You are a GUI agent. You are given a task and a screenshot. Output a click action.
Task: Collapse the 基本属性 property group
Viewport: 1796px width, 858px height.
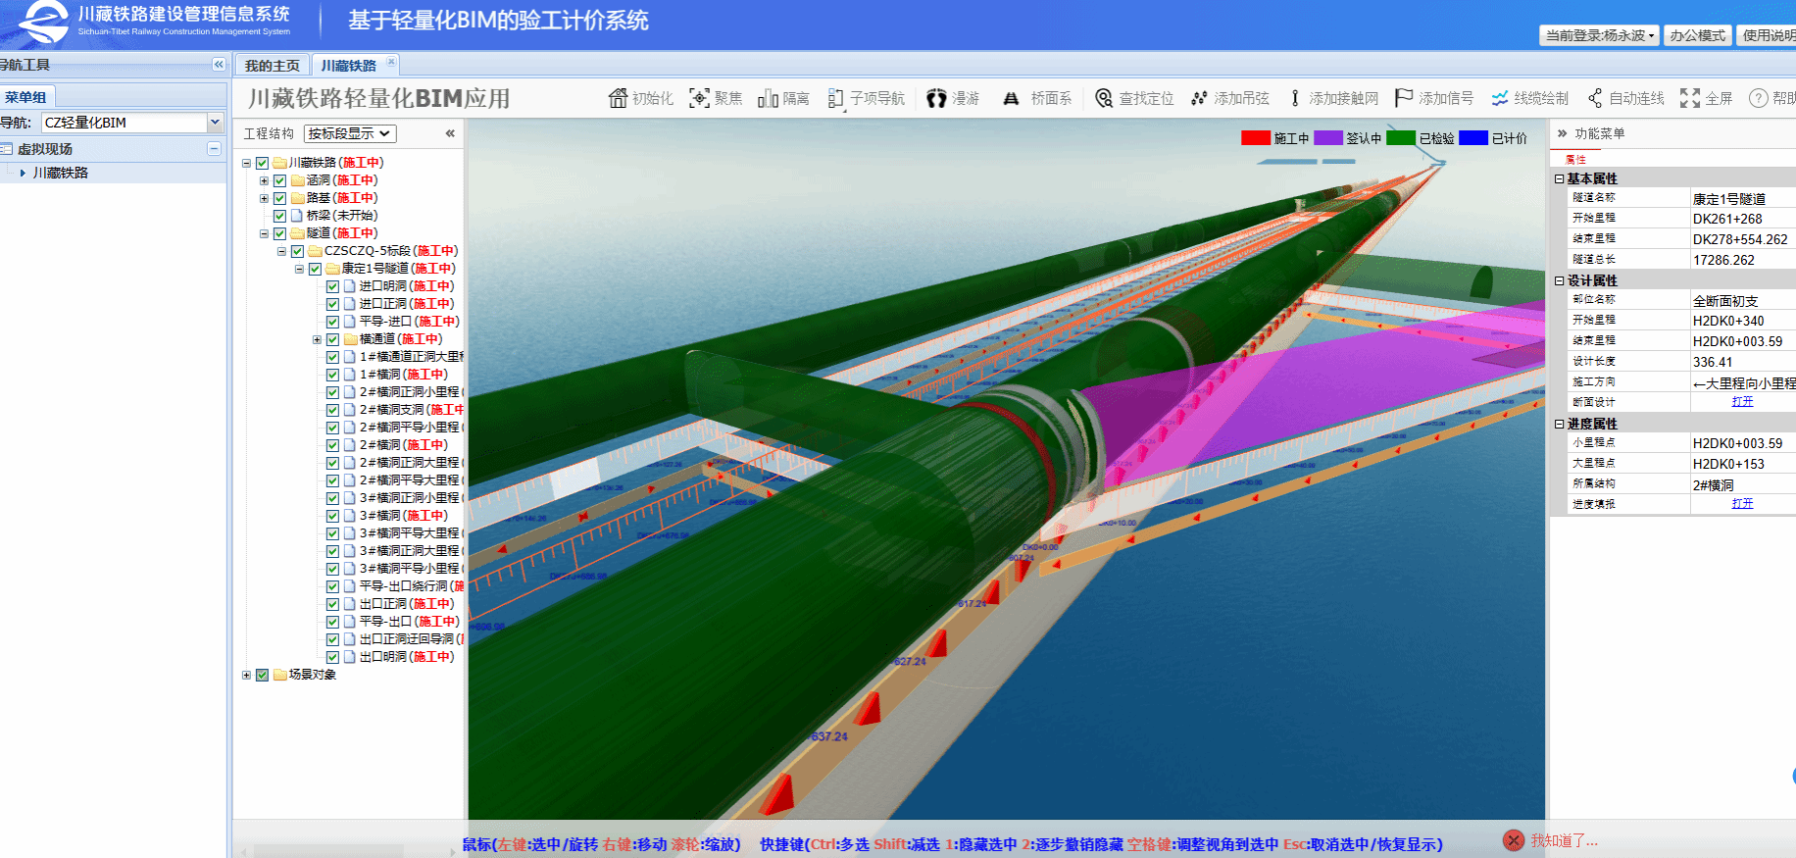pos(1560,178)
